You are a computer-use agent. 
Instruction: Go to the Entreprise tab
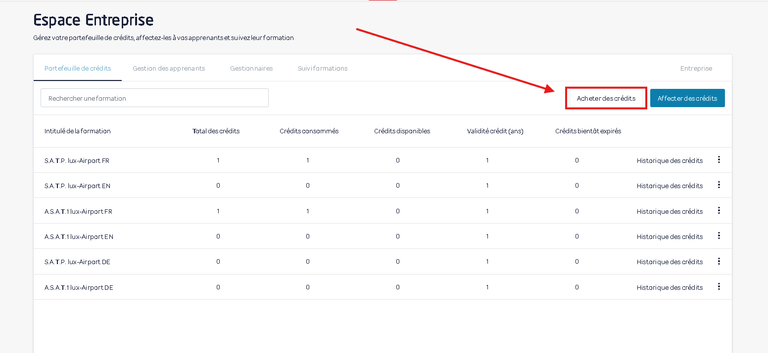(x=696, y=69)
